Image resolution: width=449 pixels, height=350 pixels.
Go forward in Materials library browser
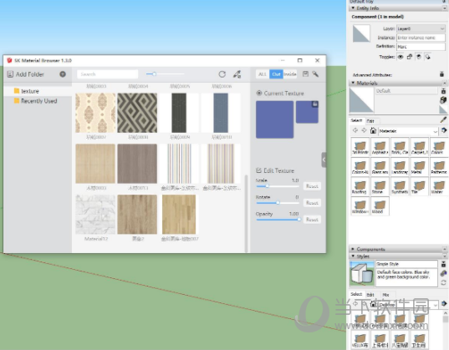[x=364, y=130]
